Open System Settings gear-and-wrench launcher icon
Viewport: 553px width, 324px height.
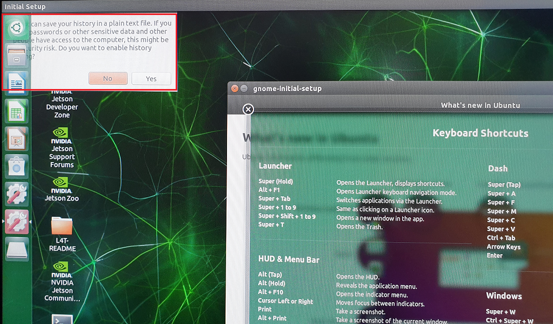click(x=17, y=194)
